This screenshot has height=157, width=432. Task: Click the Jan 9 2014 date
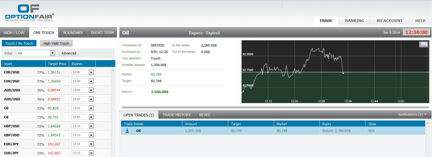tap(391, 33)
